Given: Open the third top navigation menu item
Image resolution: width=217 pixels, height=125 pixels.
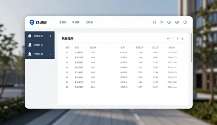Looking at the screenshot, I should point(89,22).
